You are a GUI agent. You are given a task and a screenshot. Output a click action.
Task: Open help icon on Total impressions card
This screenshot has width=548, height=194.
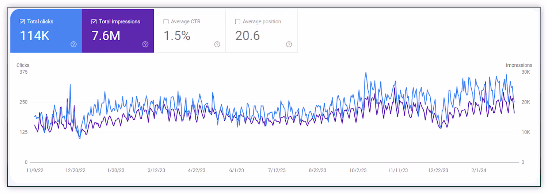(145, 44)
